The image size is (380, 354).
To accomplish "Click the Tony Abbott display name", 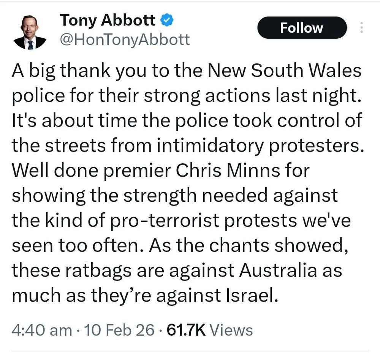I will tap(107, 21).
